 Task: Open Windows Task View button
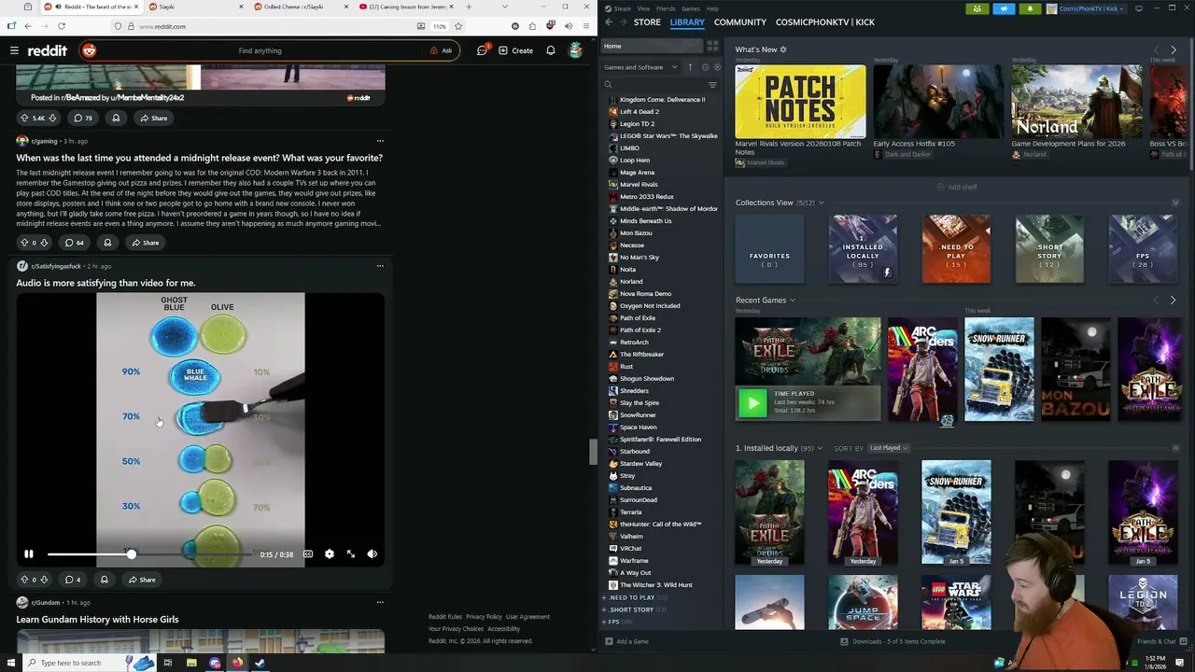(x=168, y=663)
